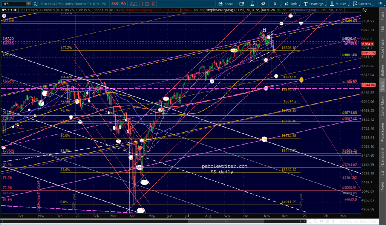Viewport: 386px width, 225px height.
Task: Open the Active Trader side tab
Action: (x=382, y=48)
